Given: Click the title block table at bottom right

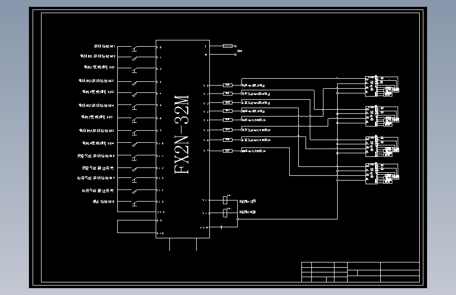Looking at the screenshot, I should 360,272.
